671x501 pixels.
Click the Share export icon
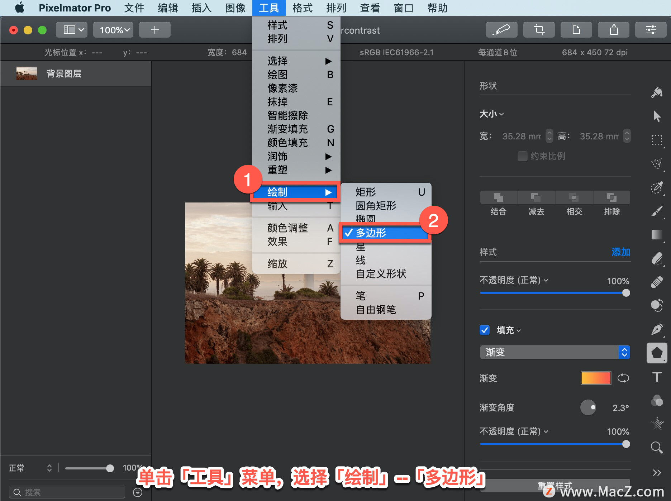pos(613,30)
